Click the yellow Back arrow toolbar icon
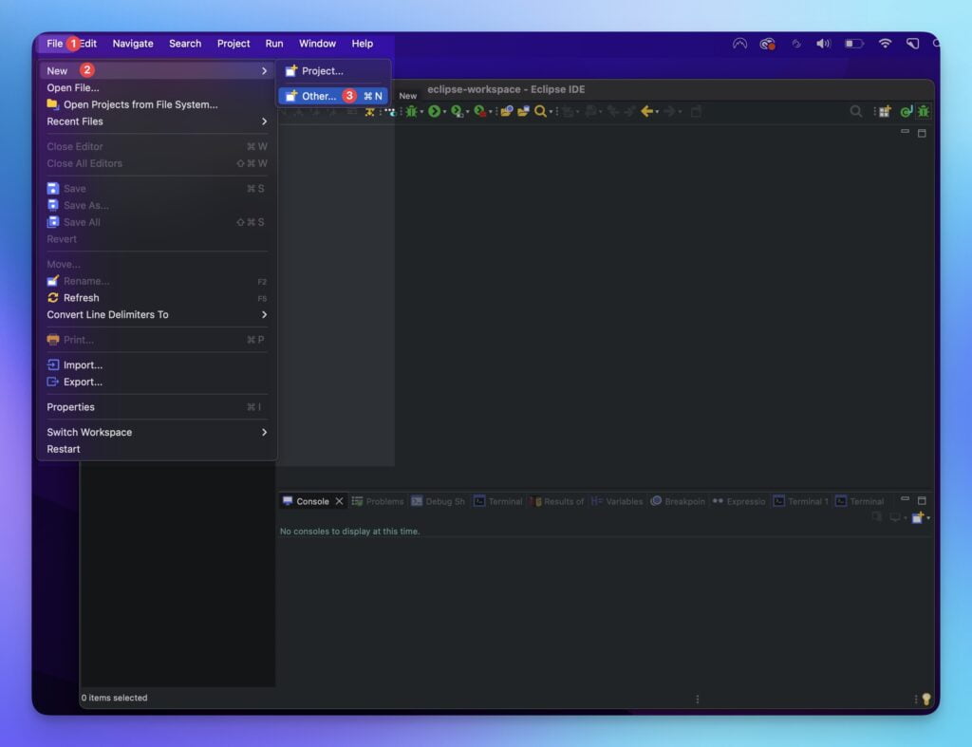The width and height of the screenshot is (972, 747). click(646, 112)
